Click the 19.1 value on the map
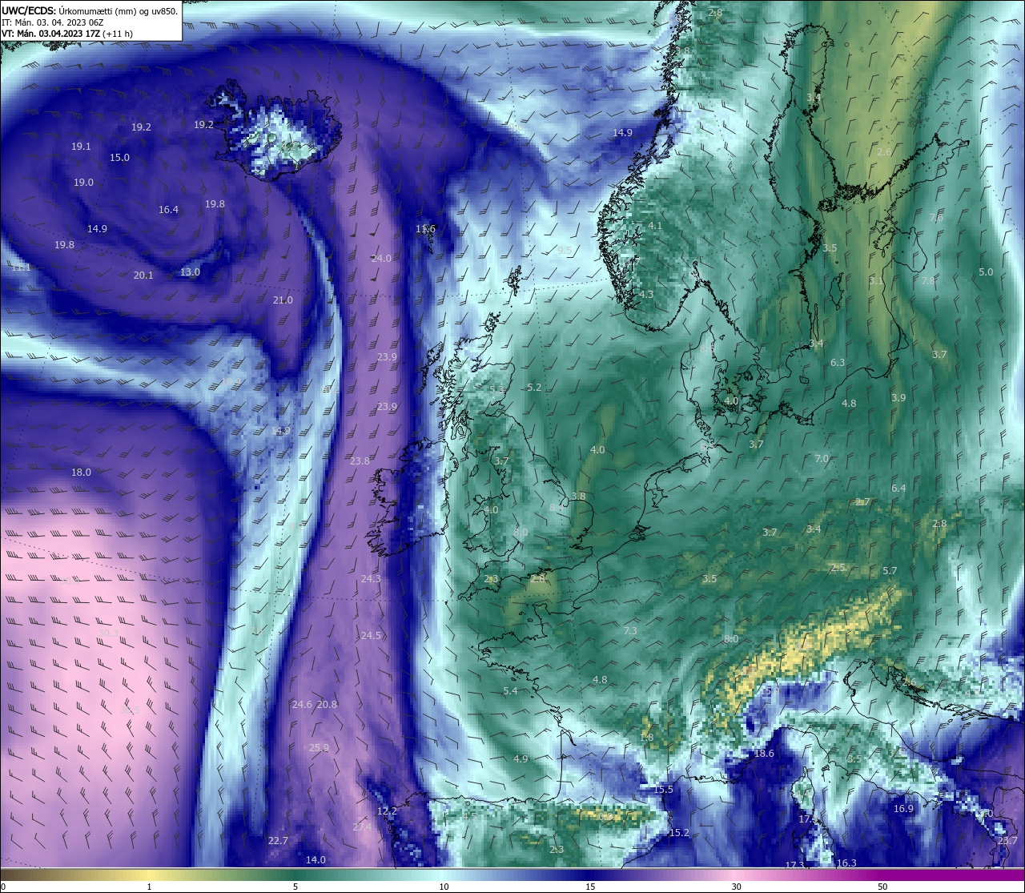 coord(81,147)
